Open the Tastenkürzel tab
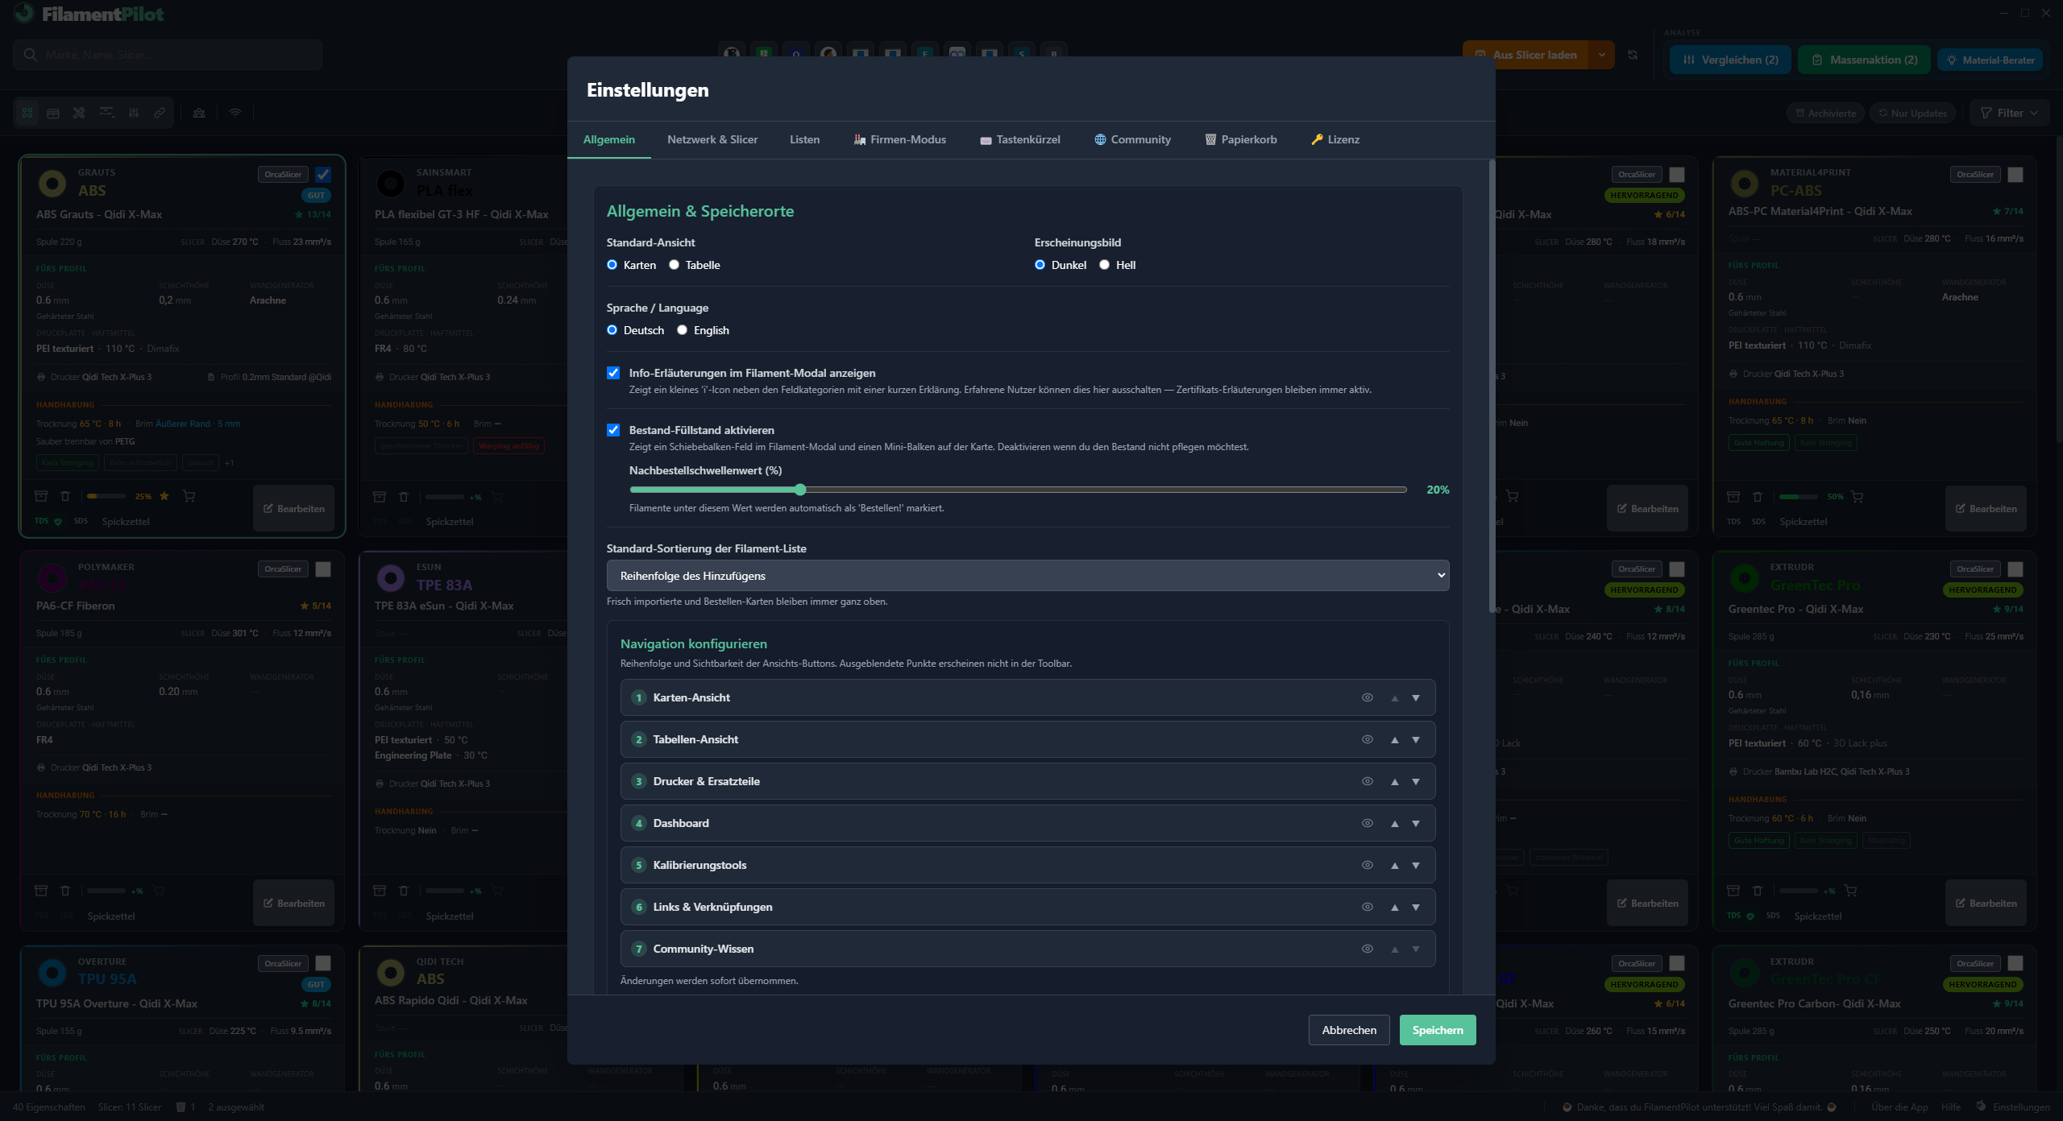The height and width of the screenshot is (1121, 2063). 1019,139
